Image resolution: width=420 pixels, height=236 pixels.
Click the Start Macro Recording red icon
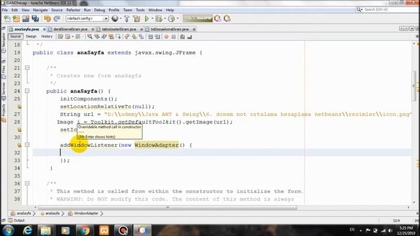click(x=166, y=37)
